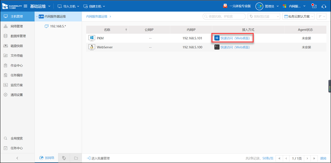Click 快速访问 (Web桌面) link for PKM
The height and width of the screenshot is (163, 331).
(235, 38)
